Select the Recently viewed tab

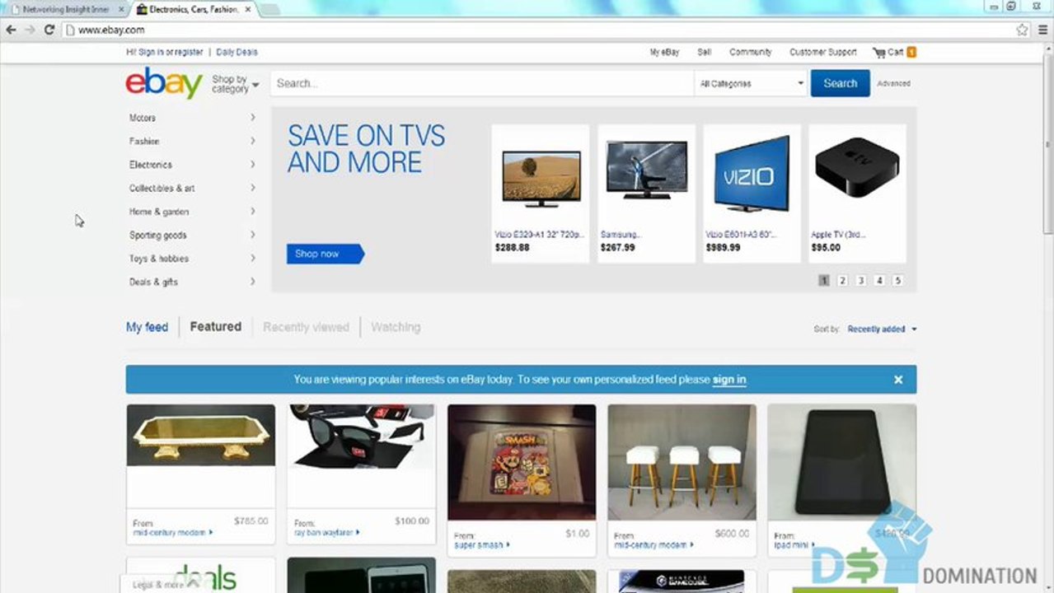pyautogui.click(x=306, y=327)
